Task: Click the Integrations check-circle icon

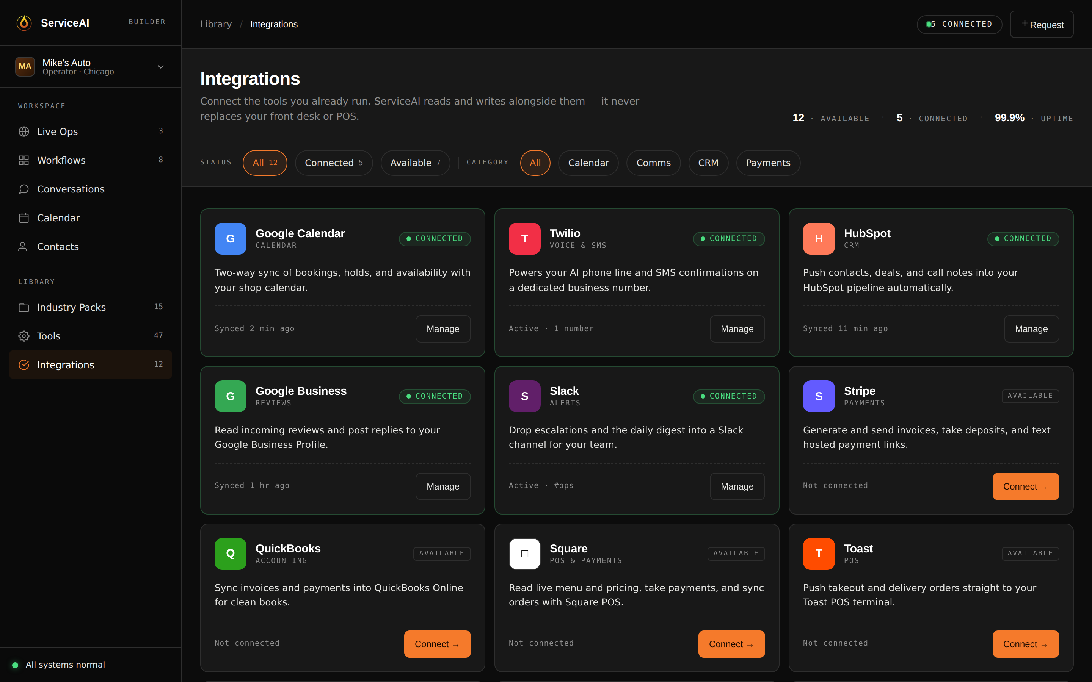Action: [24, 364]
